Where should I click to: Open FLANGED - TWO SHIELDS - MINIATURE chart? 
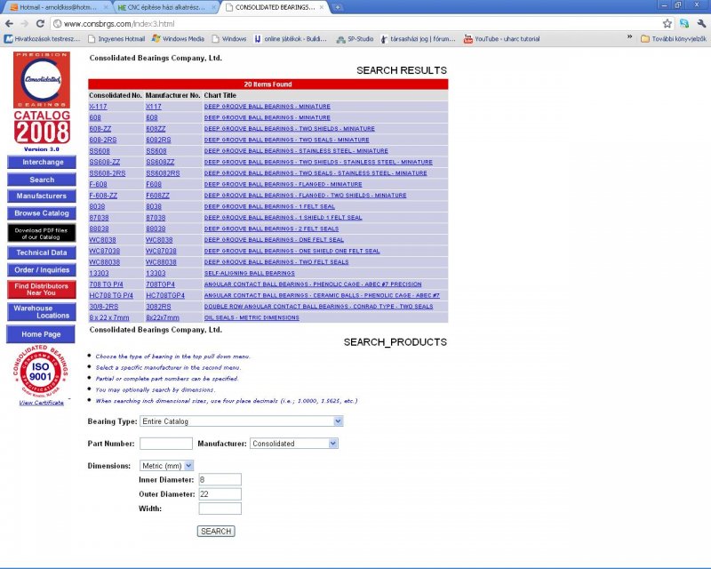click(305, 196)
